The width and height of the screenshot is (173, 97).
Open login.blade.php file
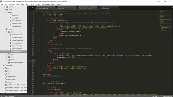click(17, 48)
